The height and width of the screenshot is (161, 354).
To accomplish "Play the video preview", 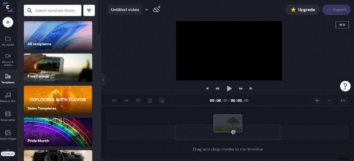I will pyautogui.click(x=229, y=89).
